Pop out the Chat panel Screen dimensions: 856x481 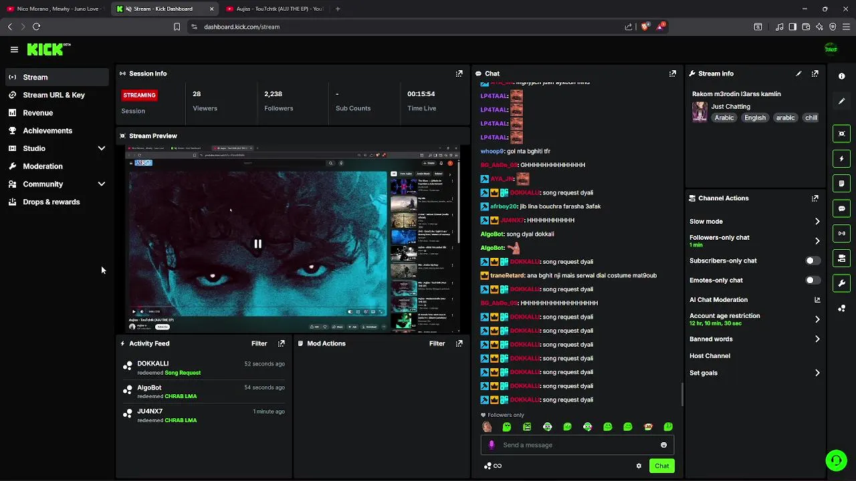point(672,73)
